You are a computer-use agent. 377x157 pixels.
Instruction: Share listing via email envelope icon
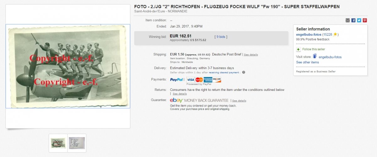point(348,20)
